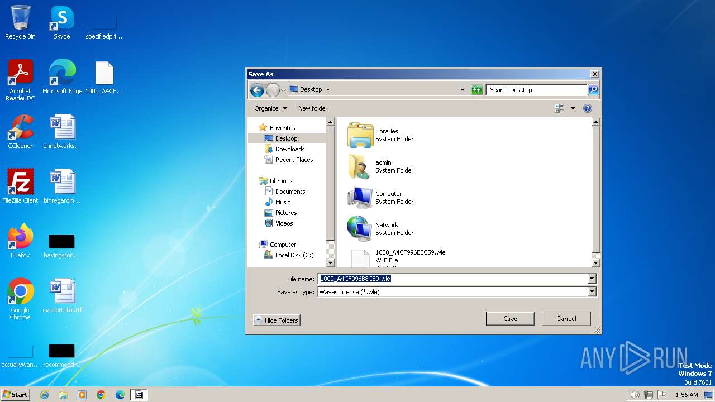Click the Desktop breadcrumb arrow

328,89
